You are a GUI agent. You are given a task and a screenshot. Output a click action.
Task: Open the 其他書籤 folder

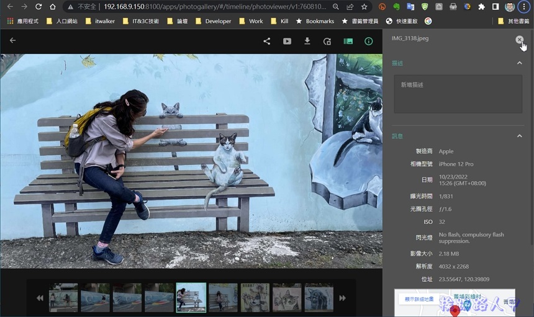click(514, 21)
